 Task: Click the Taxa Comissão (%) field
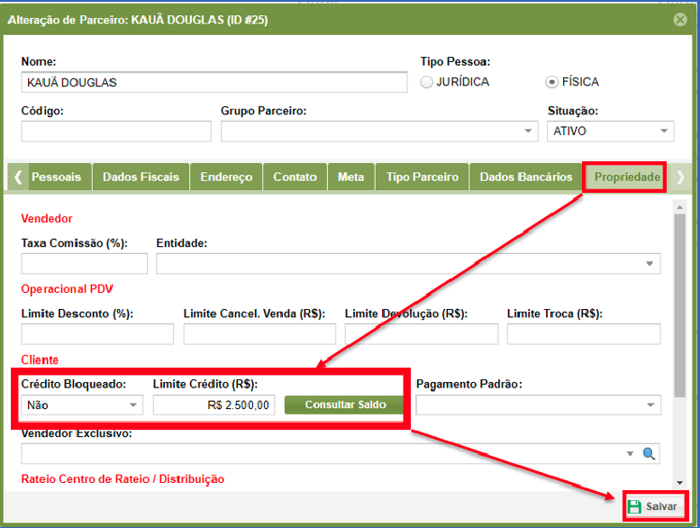(x=85, y=264)
